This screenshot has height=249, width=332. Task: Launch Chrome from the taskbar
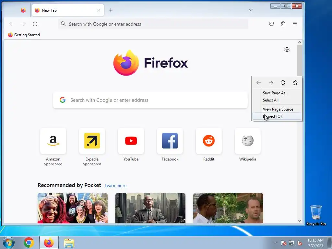coord(29,243)
